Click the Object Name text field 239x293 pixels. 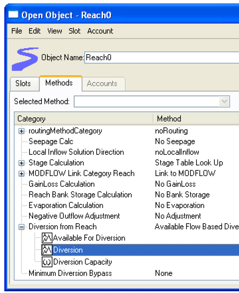pos(162,58)
